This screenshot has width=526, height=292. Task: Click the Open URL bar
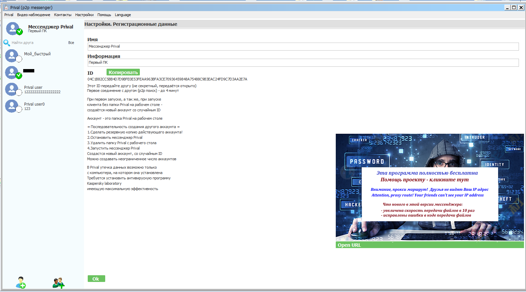pyautogui.click(x=429, y=245)
